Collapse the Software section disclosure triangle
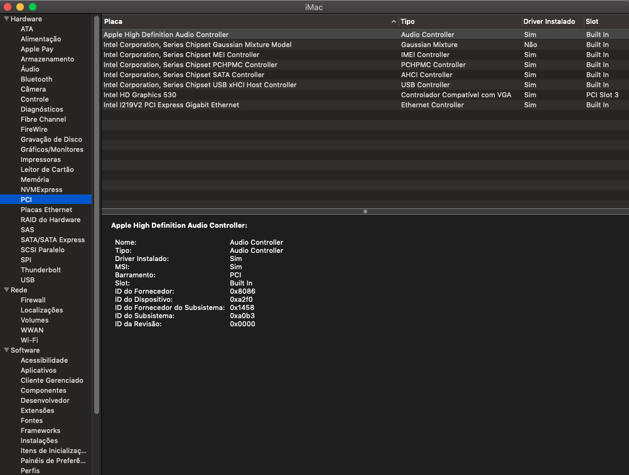Screen dimensions: 629x475 (6, 350)
